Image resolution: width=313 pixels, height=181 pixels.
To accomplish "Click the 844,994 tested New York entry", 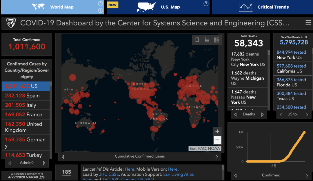I will pos(293,55).
